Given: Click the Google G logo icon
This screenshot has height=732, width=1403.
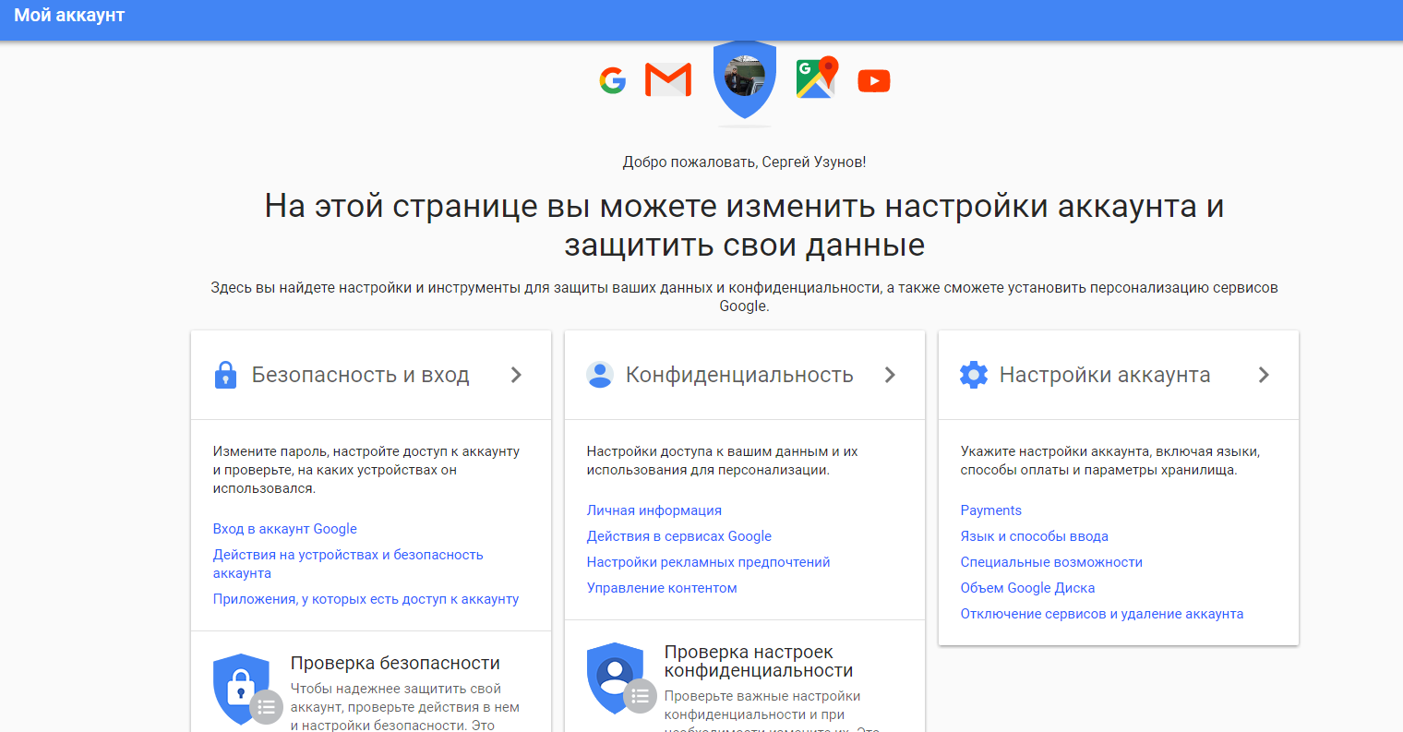Looking at the screenshot, I should coord(613,81).
